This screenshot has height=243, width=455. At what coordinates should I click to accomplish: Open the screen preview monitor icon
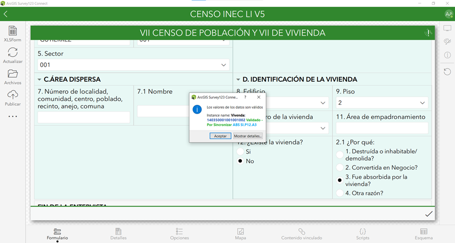(x=447, y=28)
